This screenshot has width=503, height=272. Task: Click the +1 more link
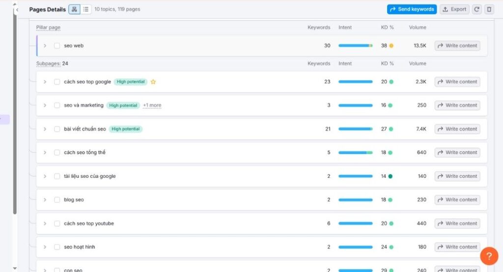coord(152,105)
